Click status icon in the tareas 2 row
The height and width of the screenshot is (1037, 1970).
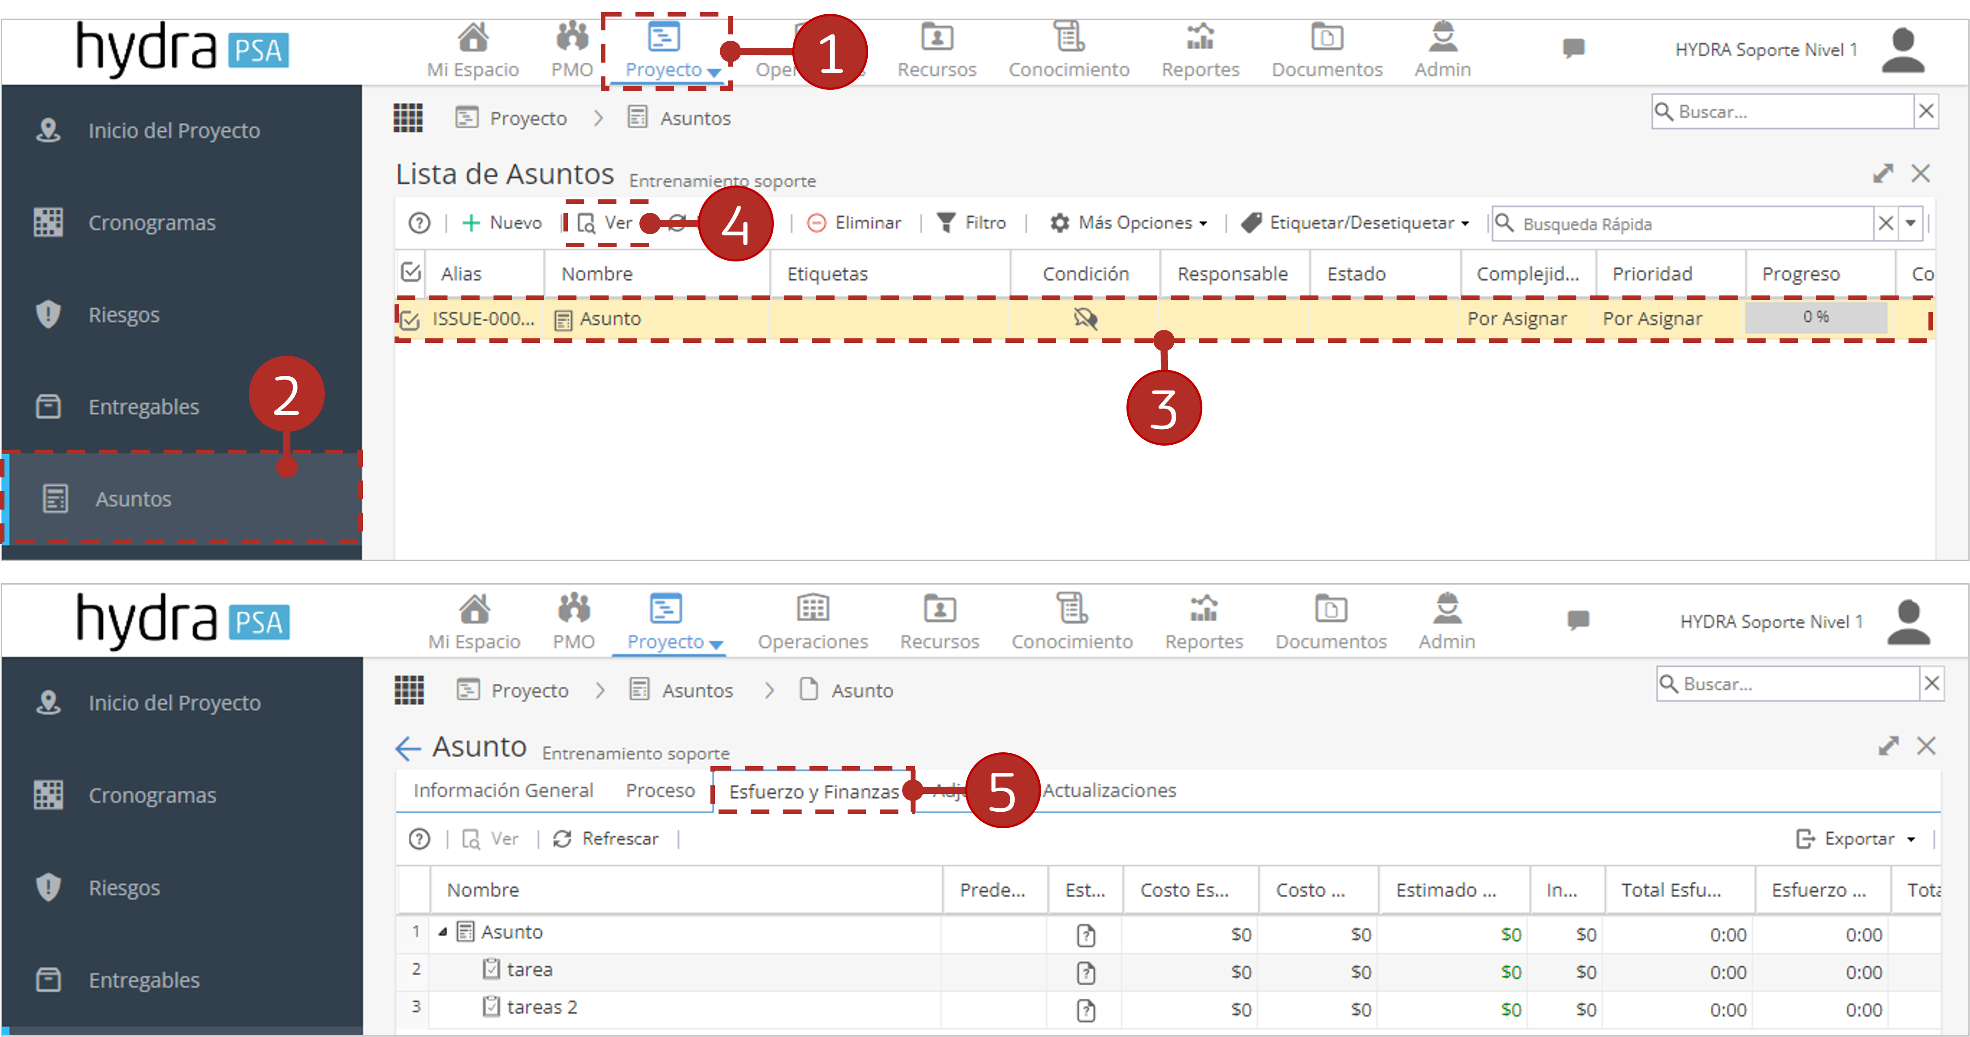click(x=1086, y=1010)
